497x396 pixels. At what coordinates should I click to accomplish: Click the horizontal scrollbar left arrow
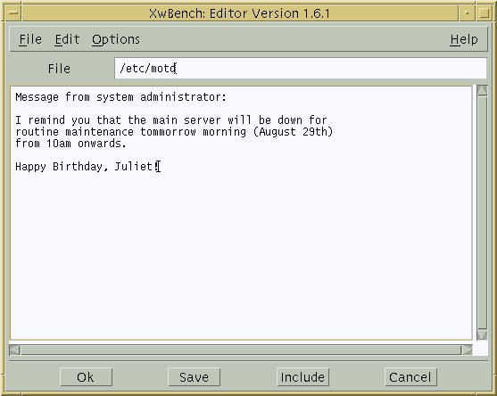(x=14, y=350)
